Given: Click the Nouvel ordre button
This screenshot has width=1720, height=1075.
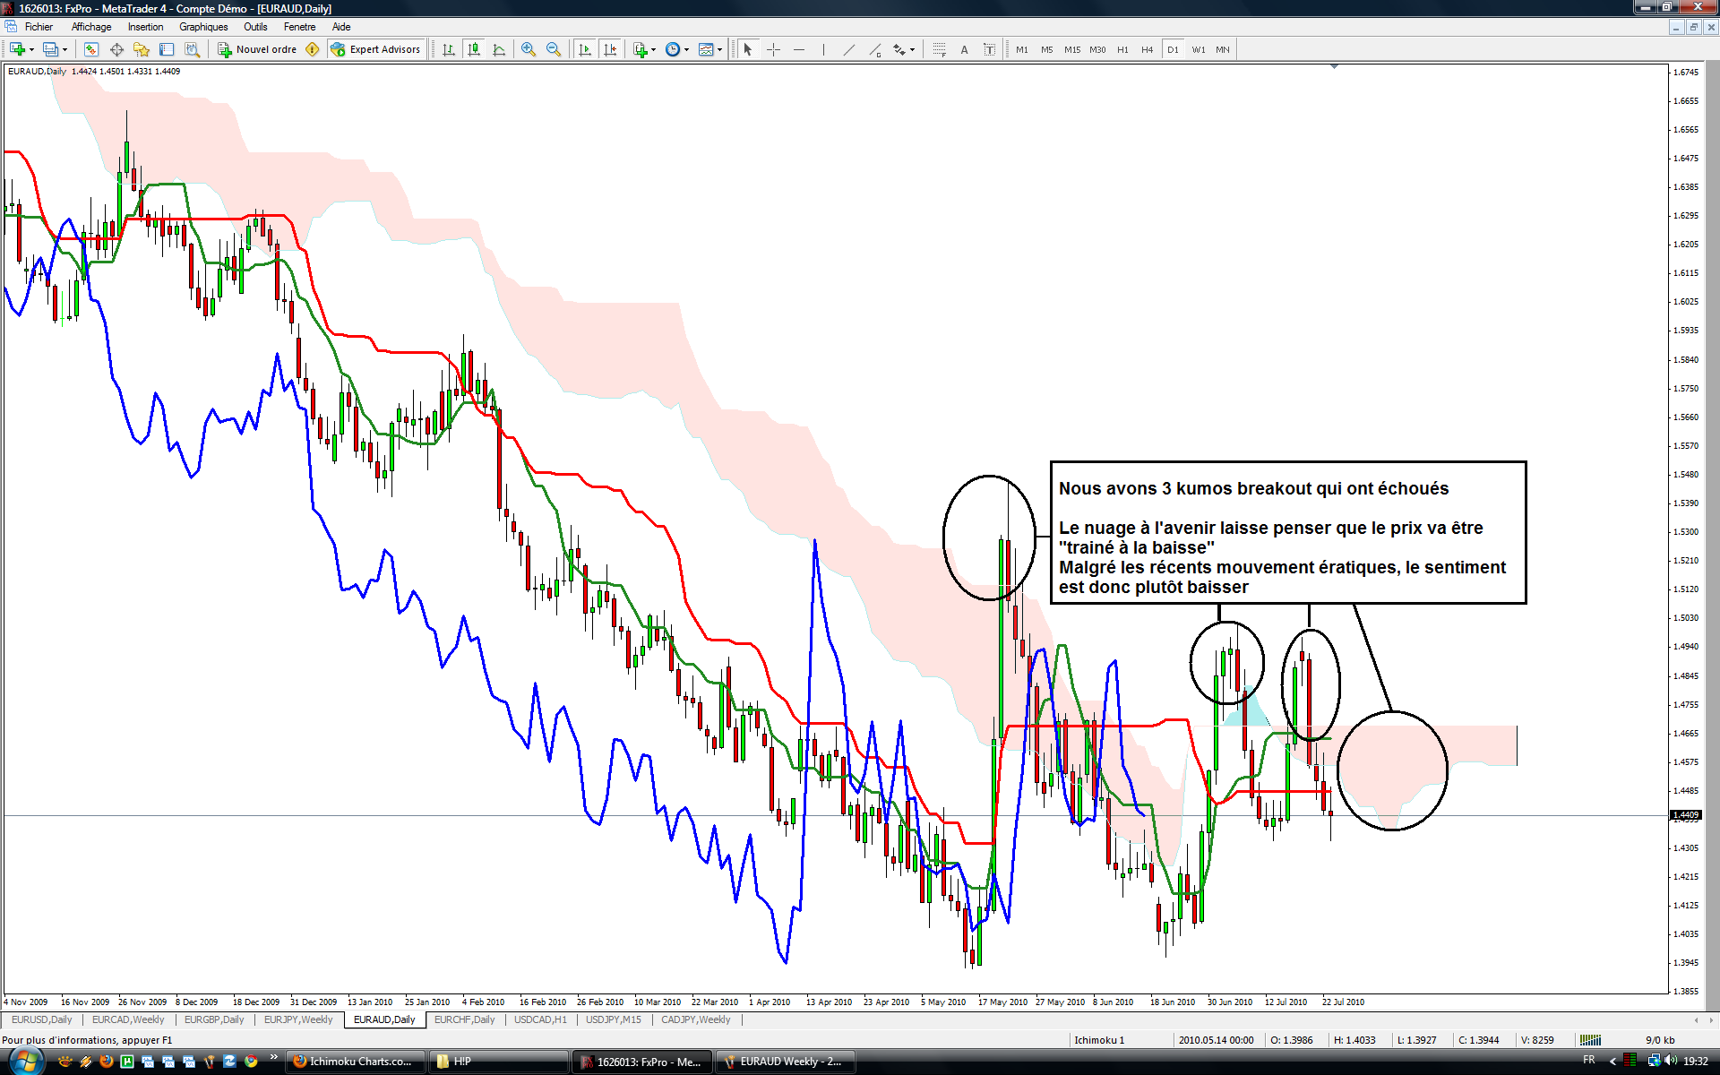Looking at the screenshot, I should [x=258, y=49].
